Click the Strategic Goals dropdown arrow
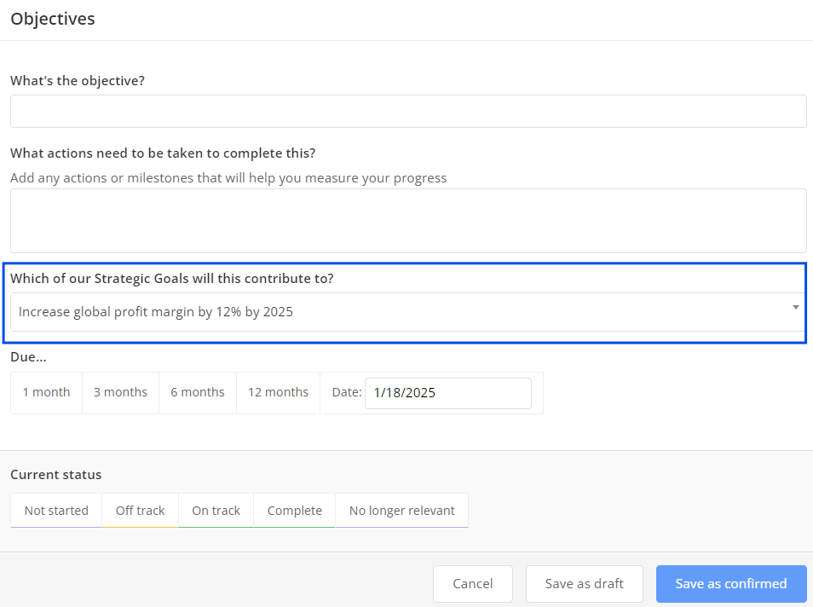The width and height of the screenshot is (813, 607). pyautogui.click(x=795, y=308)
